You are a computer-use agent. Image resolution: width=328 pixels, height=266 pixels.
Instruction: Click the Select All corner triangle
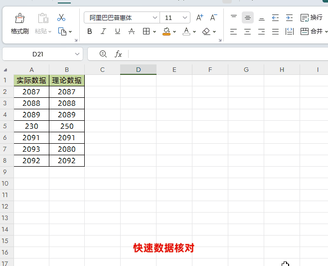(x=5, y=70)
